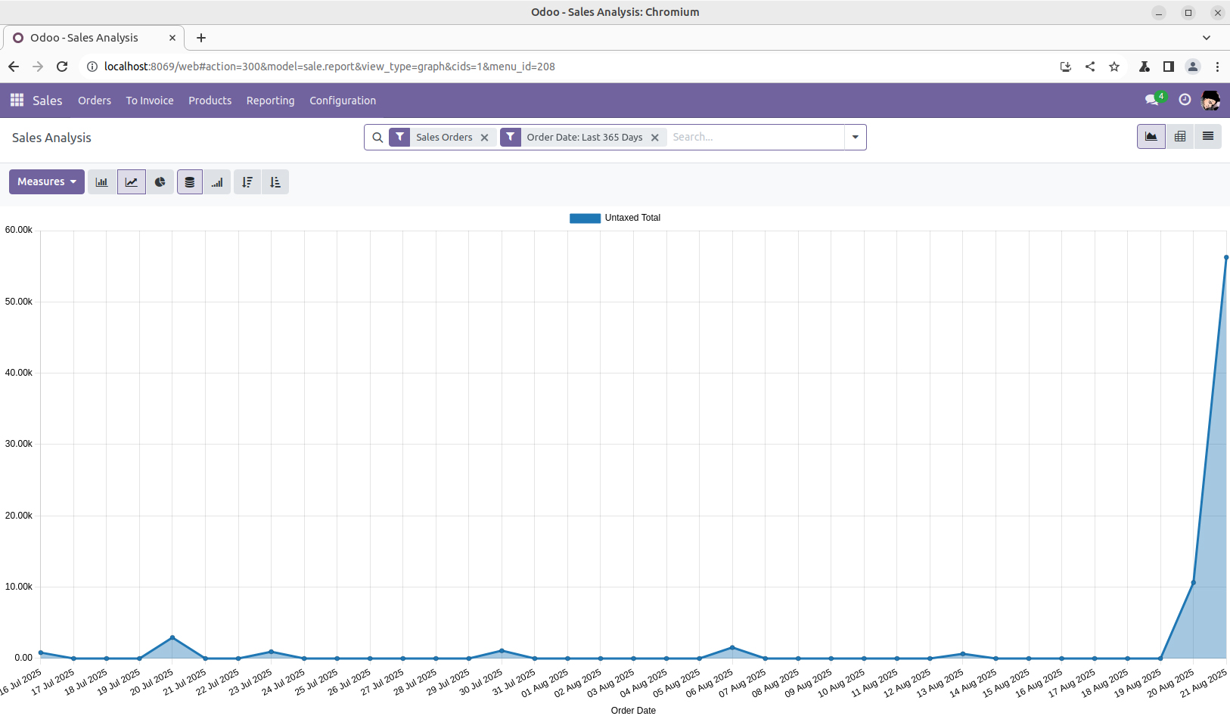Expand the Measures dropdown
Screen dimensions: 1230x719
[47, 182]
